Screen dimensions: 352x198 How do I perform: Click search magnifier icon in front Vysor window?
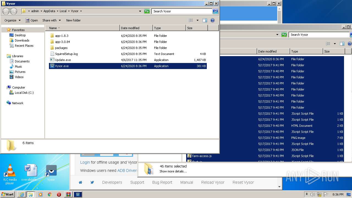click(215, 11)
